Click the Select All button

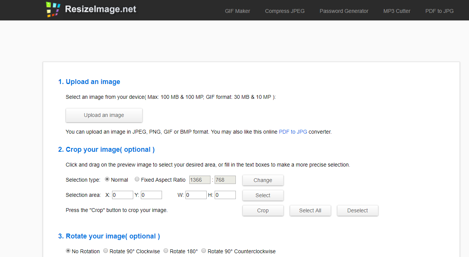[310, 210]
